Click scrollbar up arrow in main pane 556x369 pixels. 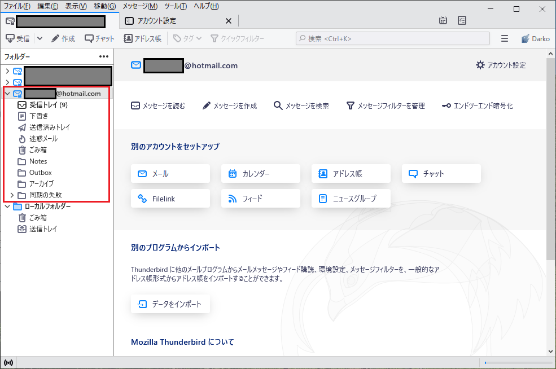[x=550, y=54]
